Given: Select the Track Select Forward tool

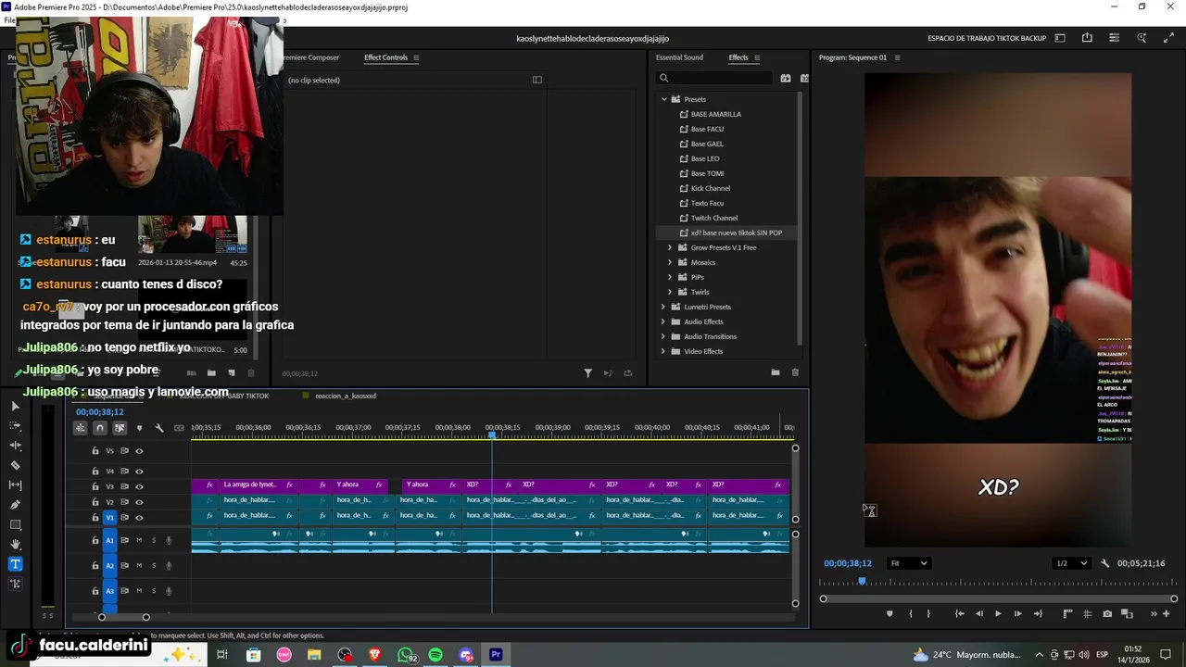Looking at the screenshot, I should point(15,426).
